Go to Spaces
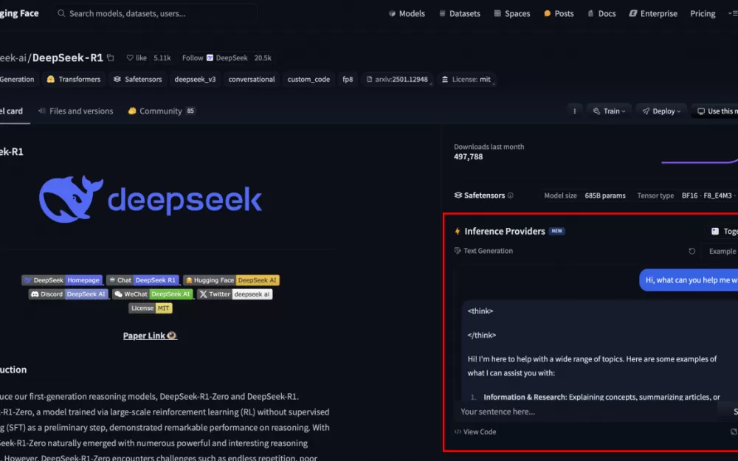Viewport: 738px width, 461px height. pos(511,13)
